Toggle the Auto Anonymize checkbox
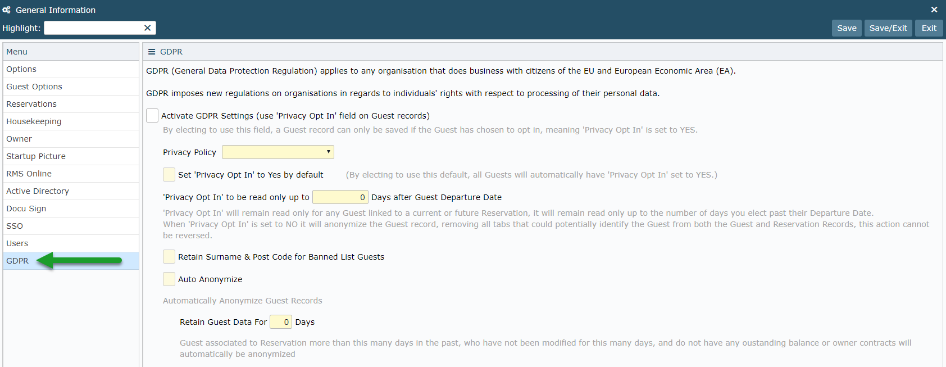 click(x=169, y=279)
